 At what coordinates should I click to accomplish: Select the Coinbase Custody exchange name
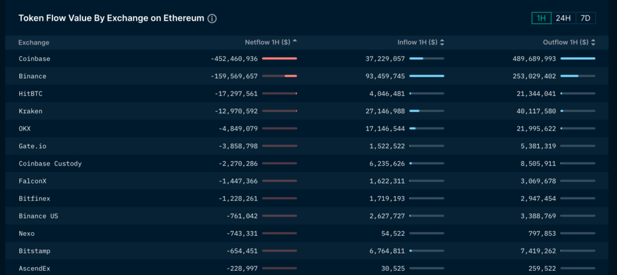point(51,164)
